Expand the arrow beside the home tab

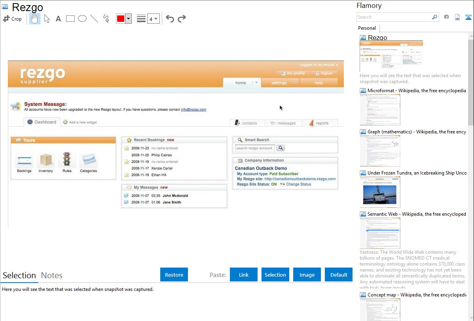click(x=256, y=83)
